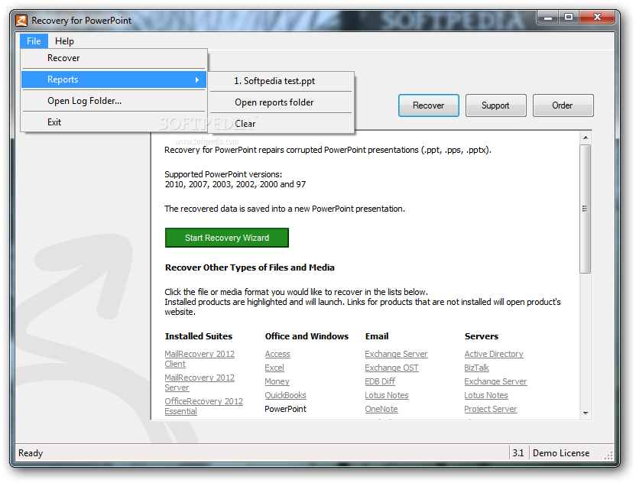The image size is (636, 483).
Task: Launch the Start Recovery Wizard button
Action: [x=227, y=238]
